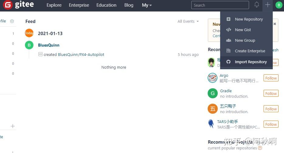
Task: Follow the Argo user
Action: coord(271,78)
